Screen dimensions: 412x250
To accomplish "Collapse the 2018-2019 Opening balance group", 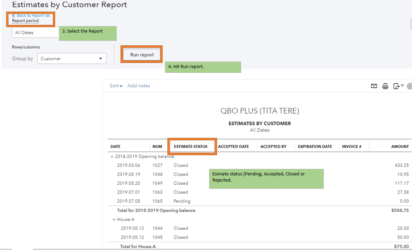I will [112, 157].
